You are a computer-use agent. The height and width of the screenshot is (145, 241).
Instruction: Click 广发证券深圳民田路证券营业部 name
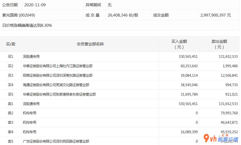click(56, 141)
